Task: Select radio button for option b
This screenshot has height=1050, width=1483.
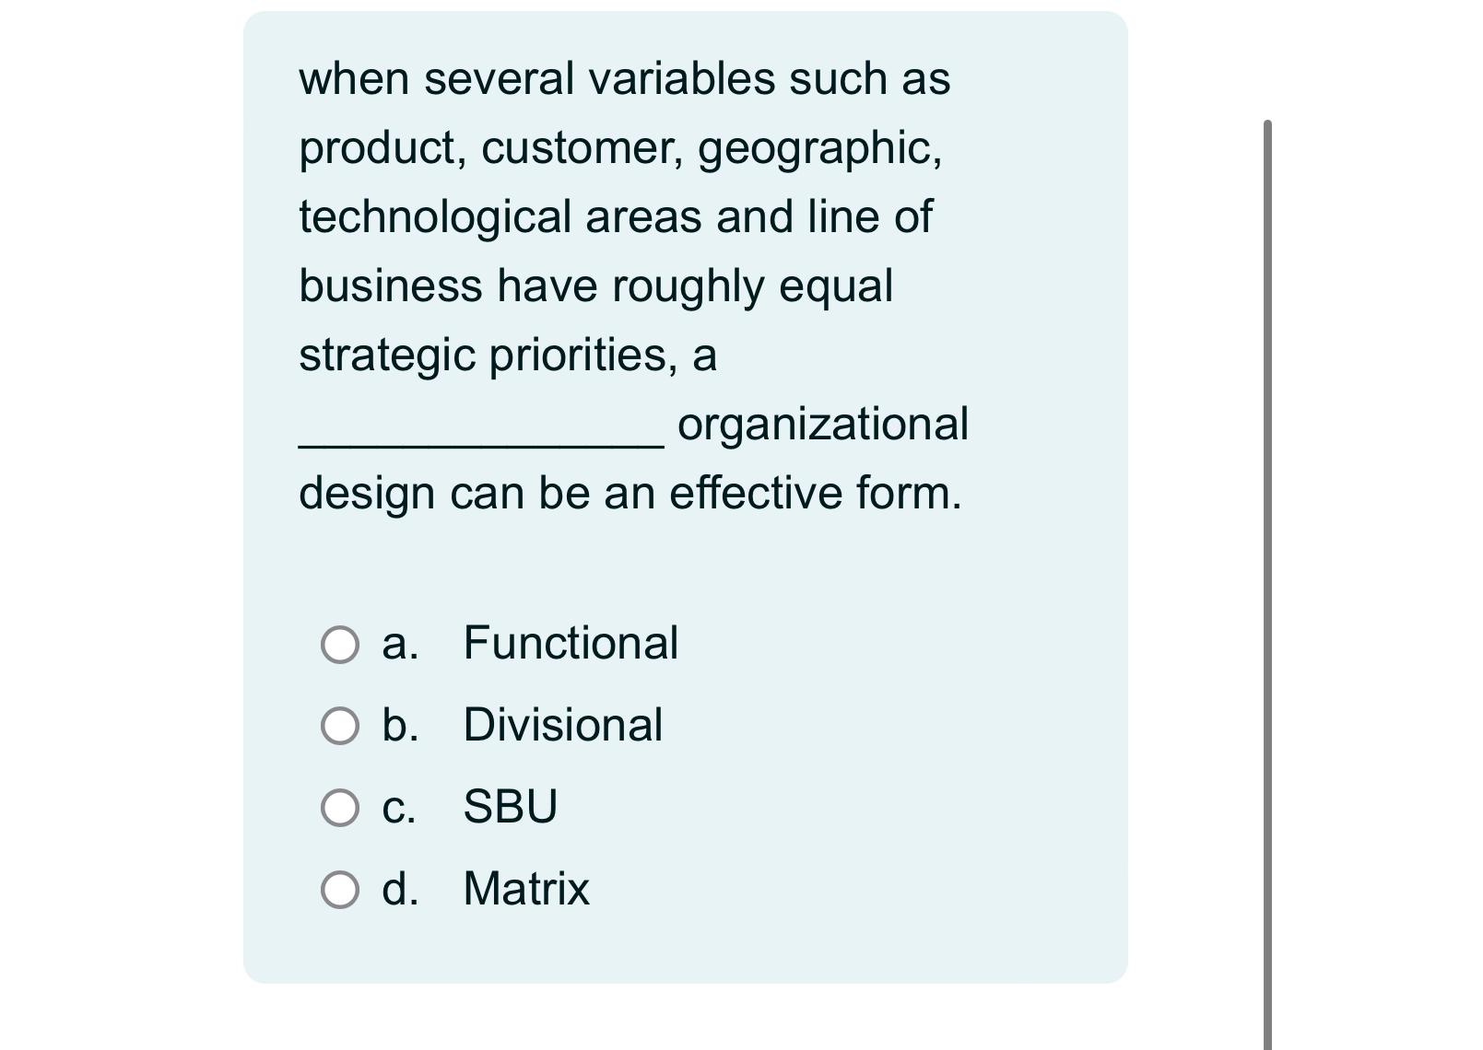Action: click(x=340, y=727)
